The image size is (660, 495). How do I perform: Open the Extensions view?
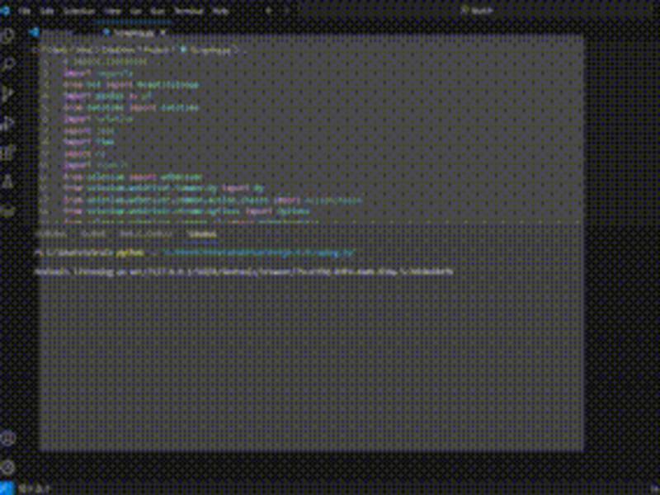[7, 153]
